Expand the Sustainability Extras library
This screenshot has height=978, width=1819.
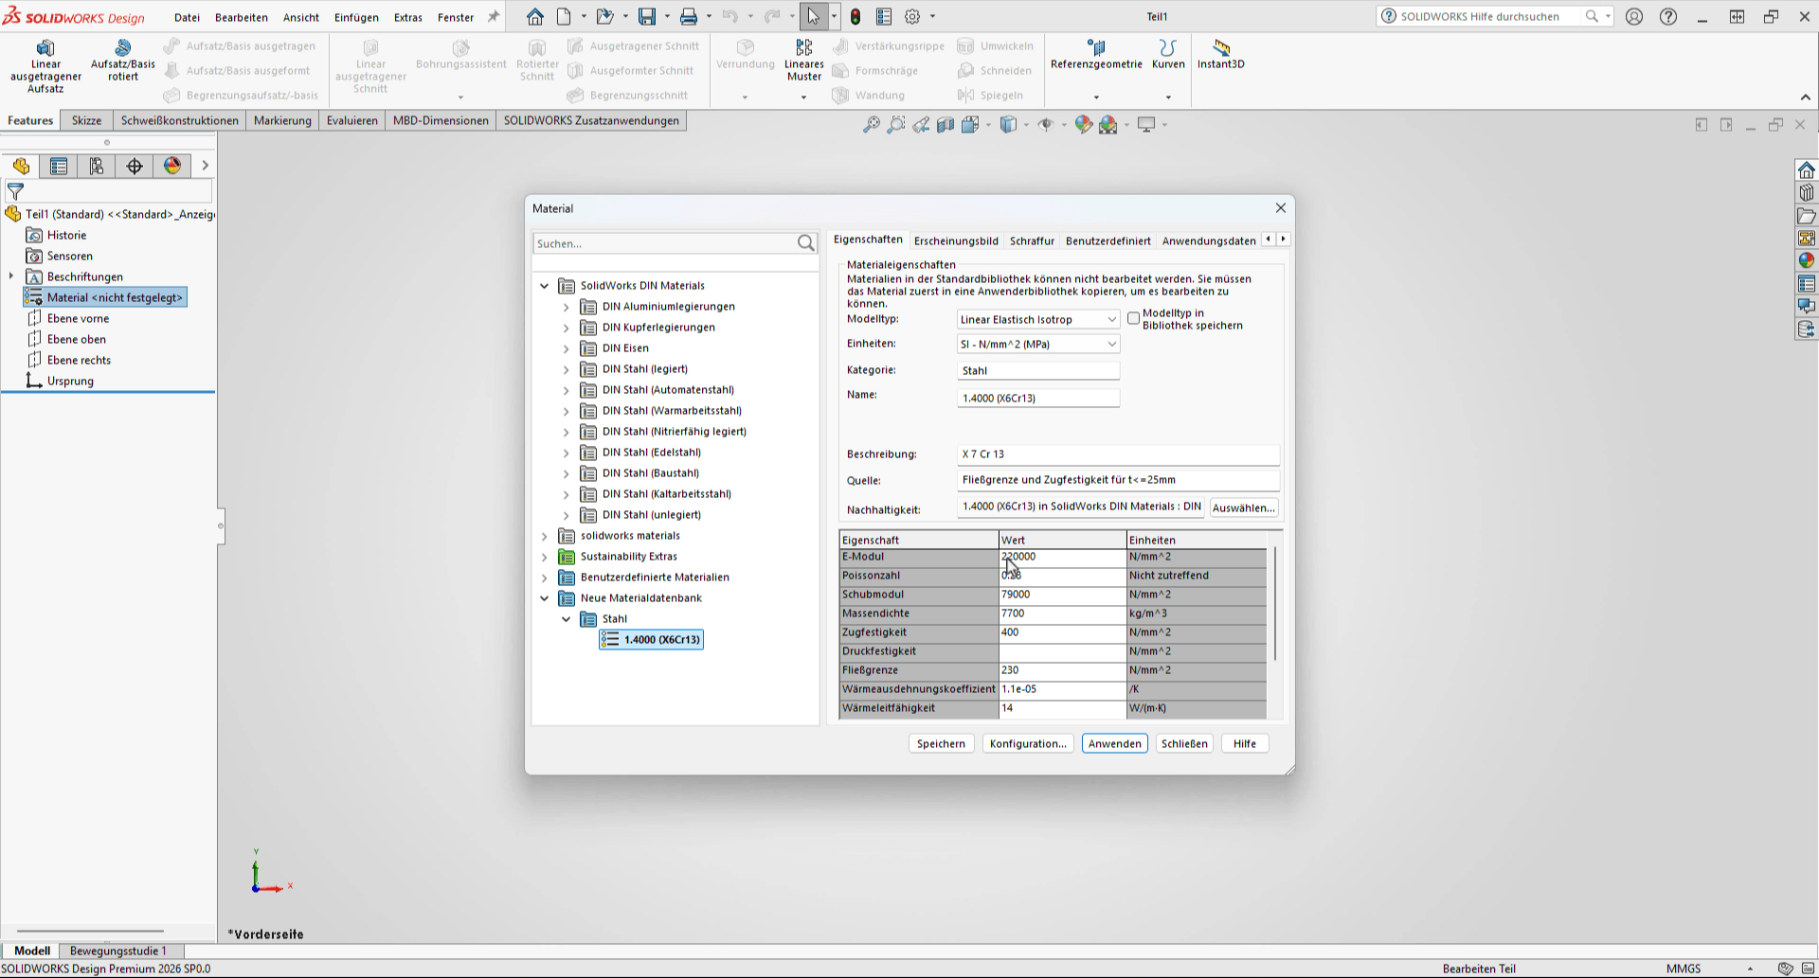[545, 557]
